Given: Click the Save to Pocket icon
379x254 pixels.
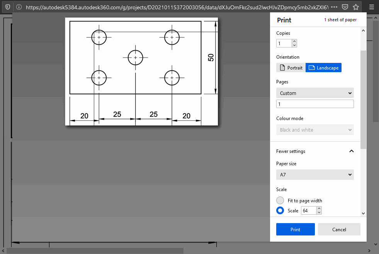Looking at the screenshot, I should pyautogui.click(x=345, y=7).
